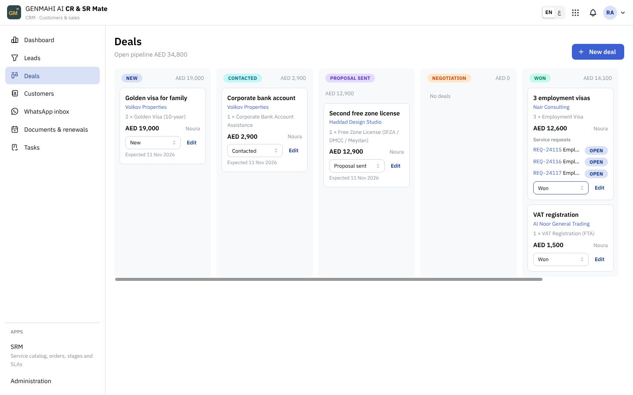The height and width of the screenshot is (395, 633).
Task: Click the Golden visa for family title
Action: 156,98
